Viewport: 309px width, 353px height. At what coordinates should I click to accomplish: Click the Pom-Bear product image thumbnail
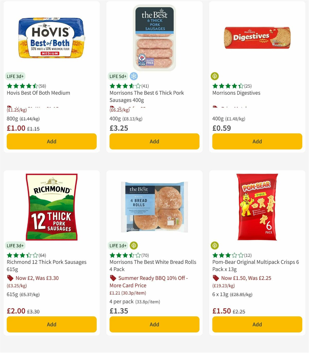pyautogui.click(x=257, y=207)
